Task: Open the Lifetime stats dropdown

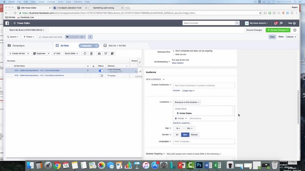Action: click(x=291, y=37)
